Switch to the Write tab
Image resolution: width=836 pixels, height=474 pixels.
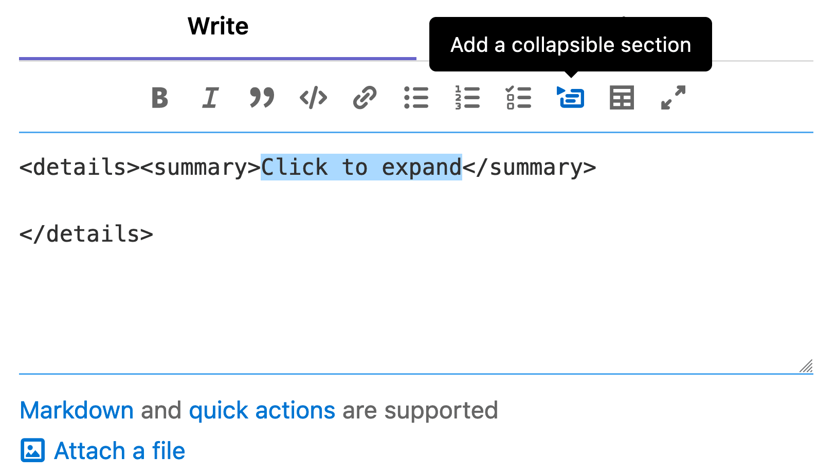(x=217, y=26)
